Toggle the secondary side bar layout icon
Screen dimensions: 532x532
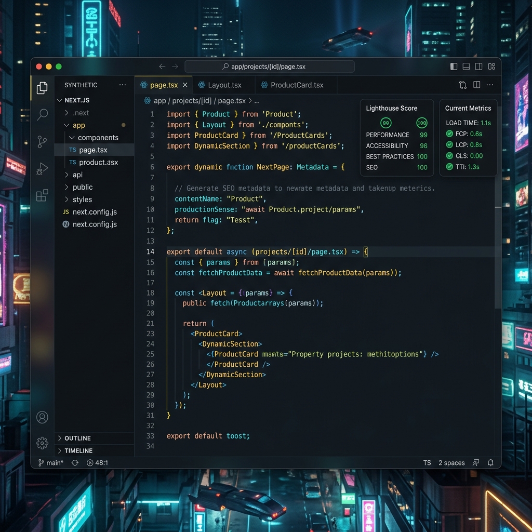tap(478, 66)
